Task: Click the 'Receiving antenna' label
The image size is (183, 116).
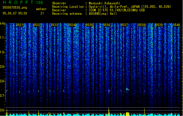Action: pyautogui.click(x=67, y=14)
